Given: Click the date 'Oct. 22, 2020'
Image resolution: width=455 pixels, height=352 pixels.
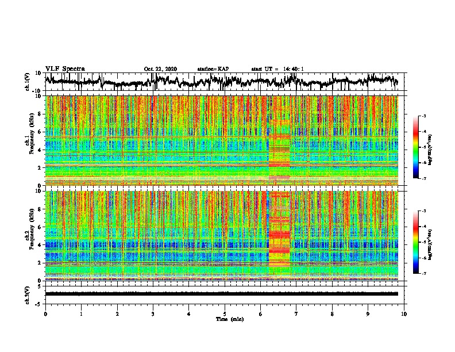Looking at the screenshot, I should pyautogui.click(x=160, y=69).
